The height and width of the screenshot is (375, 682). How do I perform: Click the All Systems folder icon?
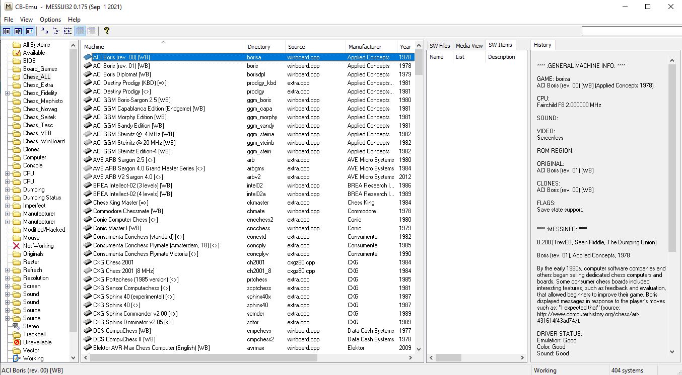17,45
